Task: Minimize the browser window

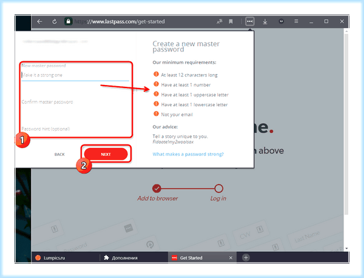Action: tap(311, 22)
